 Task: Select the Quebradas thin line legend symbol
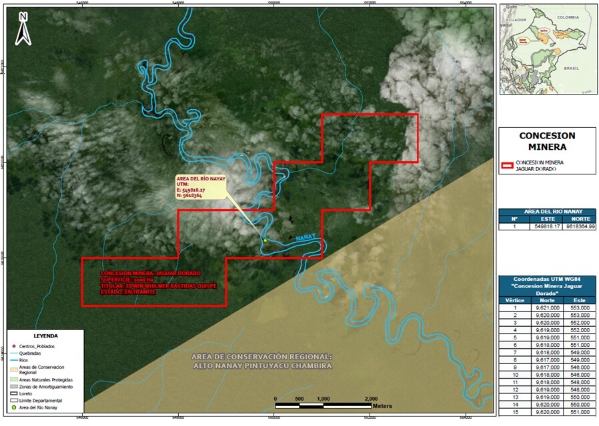[x=14, y=353]
